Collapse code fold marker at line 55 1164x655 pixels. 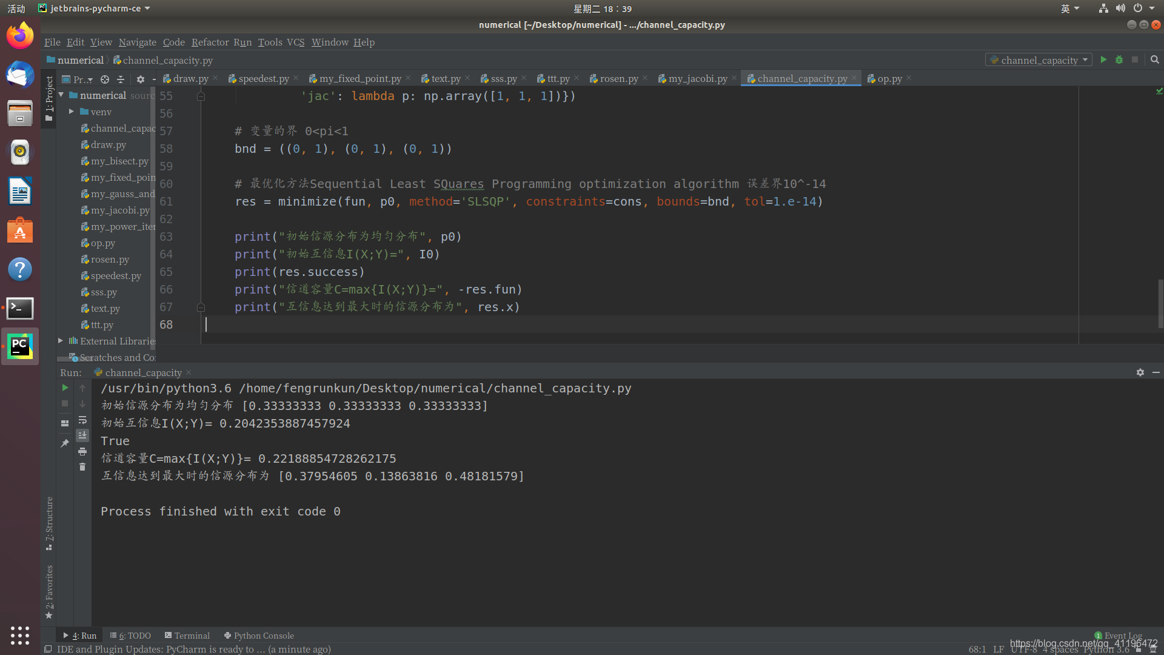[x=201, y=96]
